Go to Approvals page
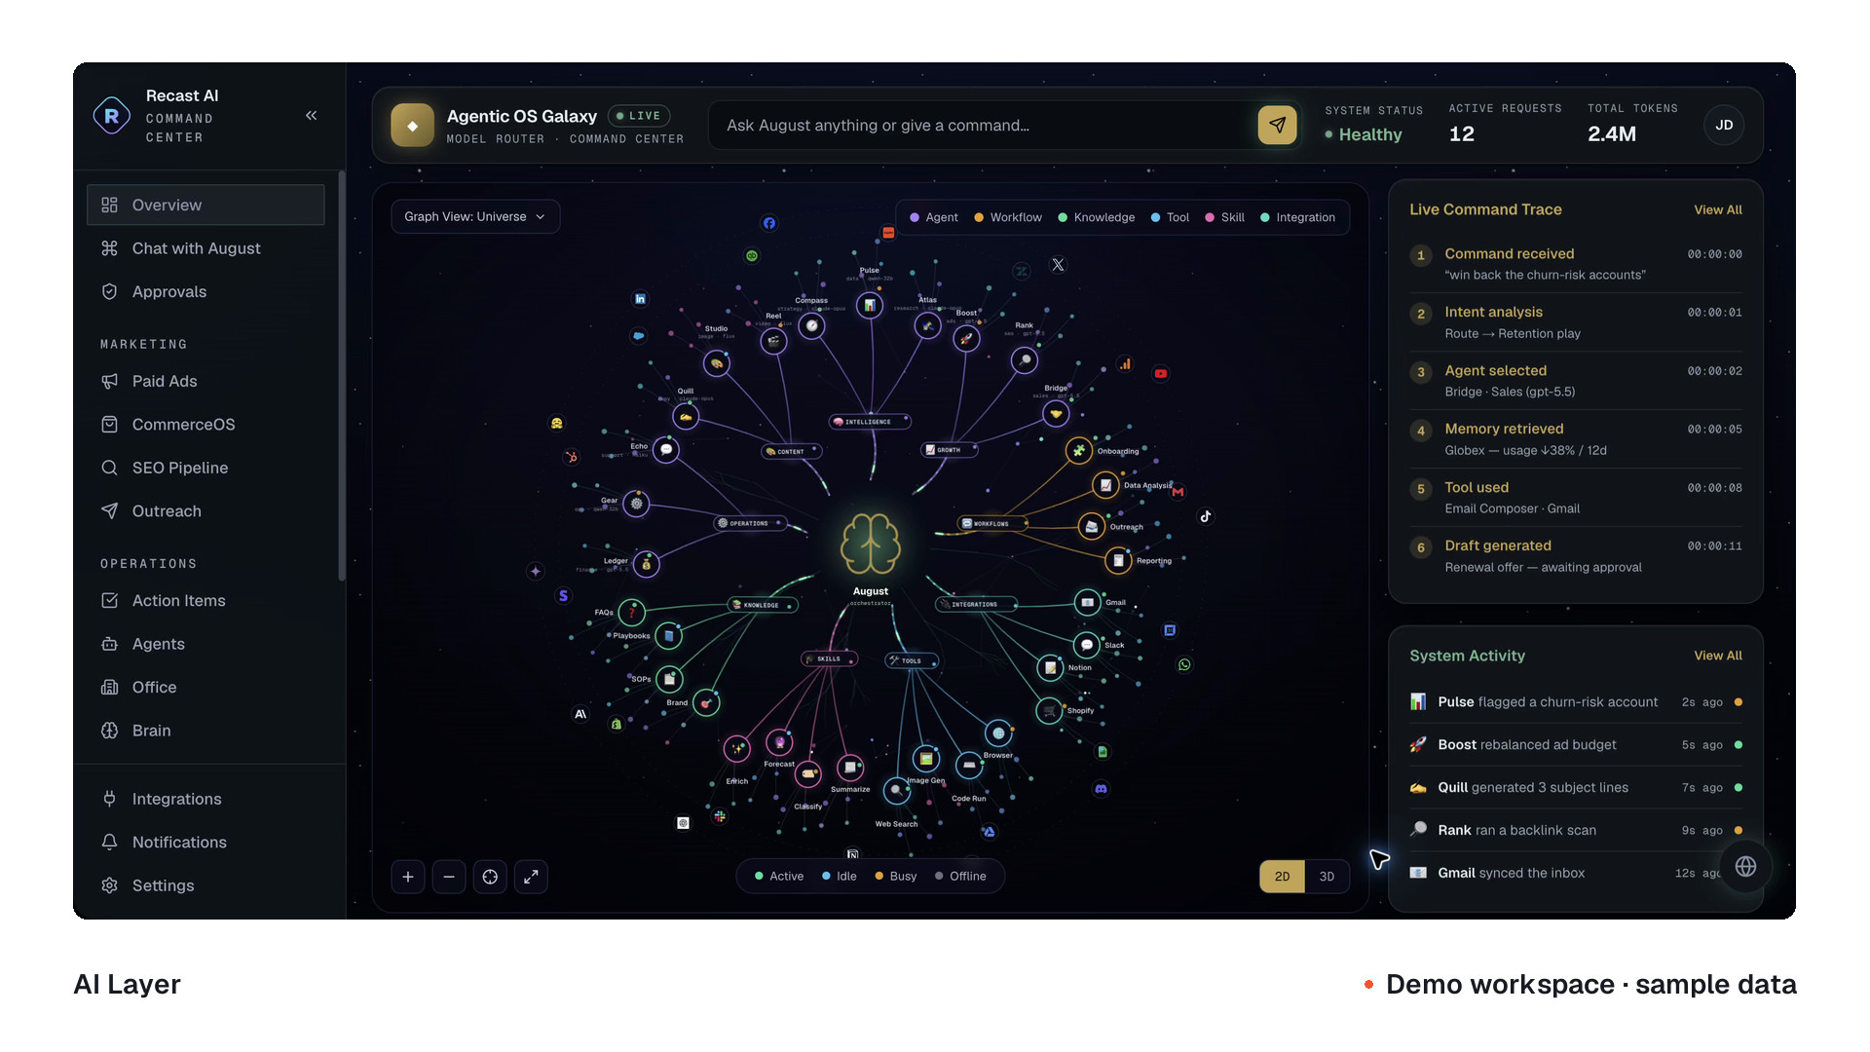 coord(206,291)
